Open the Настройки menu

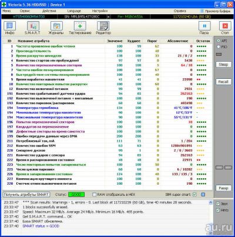[100, 11]
